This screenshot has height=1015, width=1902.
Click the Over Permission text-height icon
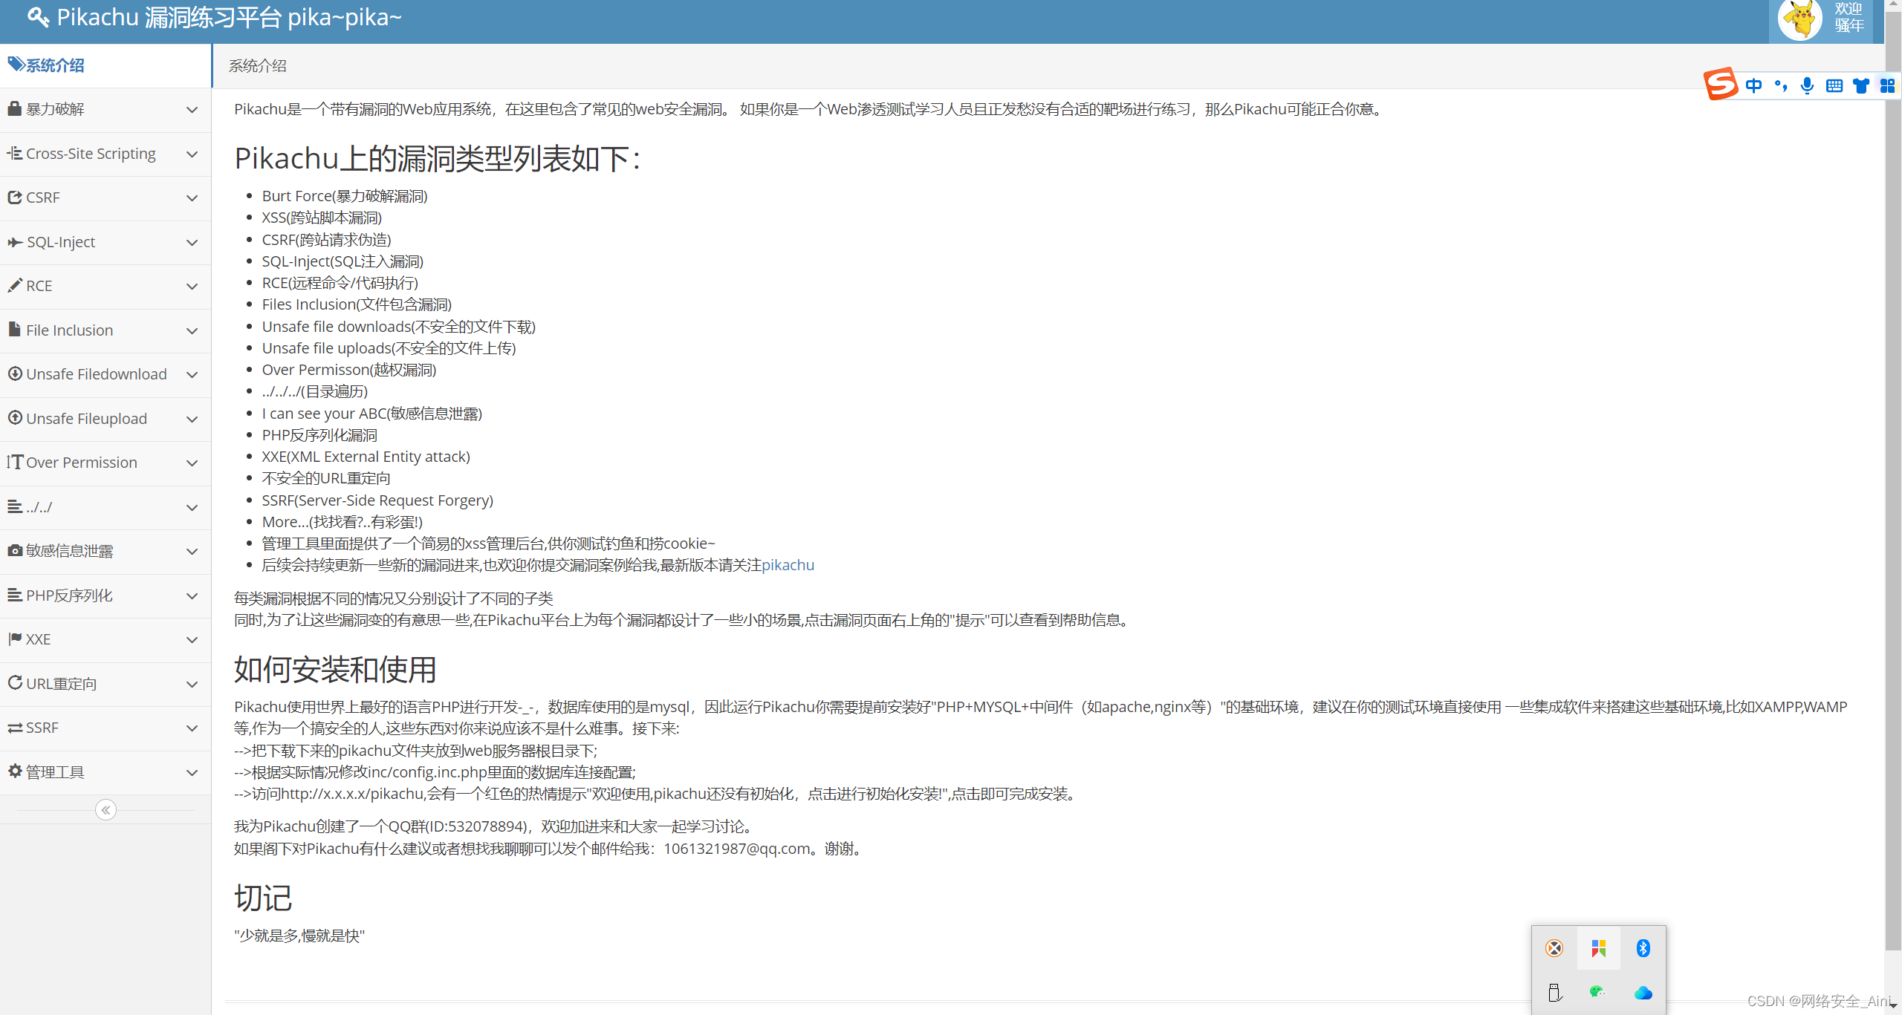(x=15, y=462)
